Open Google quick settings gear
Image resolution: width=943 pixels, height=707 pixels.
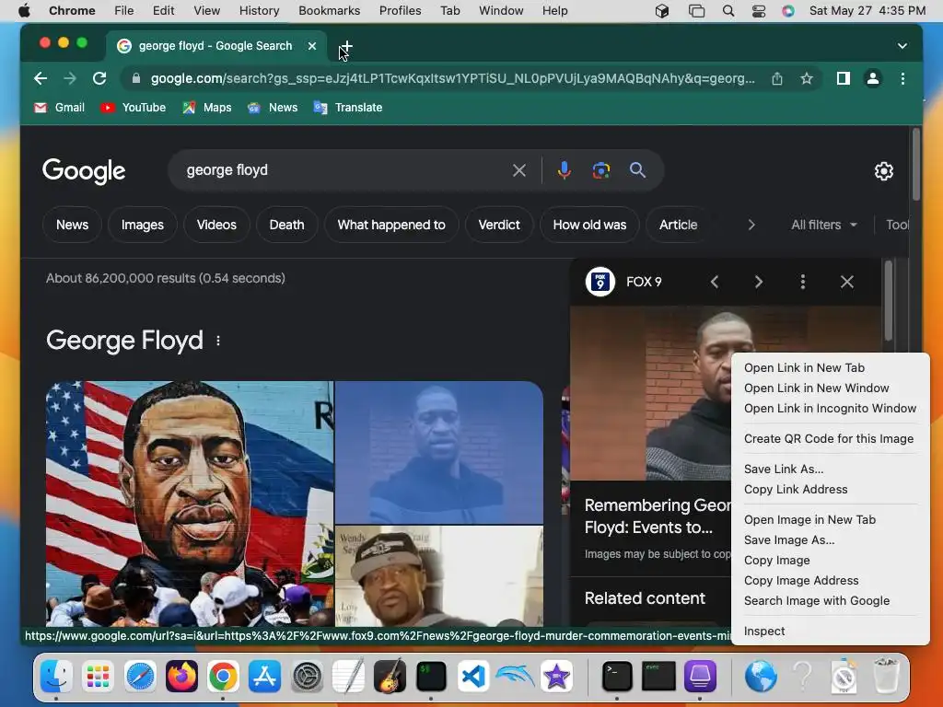pos(883,171)
